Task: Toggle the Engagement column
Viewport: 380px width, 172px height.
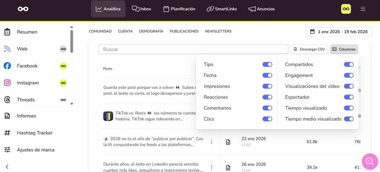Action: pyautogui.click(x=349, y=75)
